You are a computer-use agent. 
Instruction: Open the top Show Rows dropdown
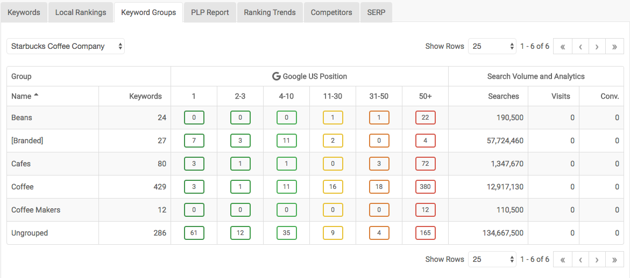[492, 46]
